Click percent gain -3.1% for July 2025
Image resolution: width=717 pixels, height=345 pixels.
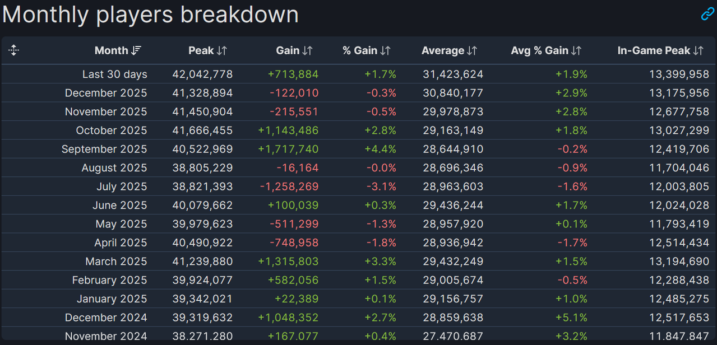click(382, 187)
